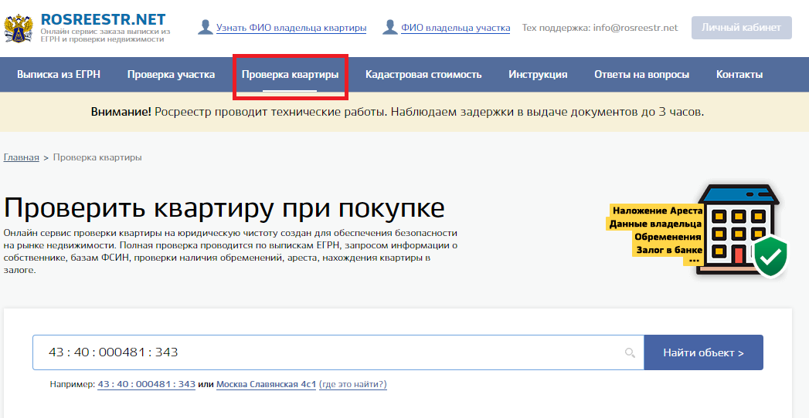Click the 'Личный кабинет' button
This screenshot has width=809, height=418.
(x=742, y=28)
